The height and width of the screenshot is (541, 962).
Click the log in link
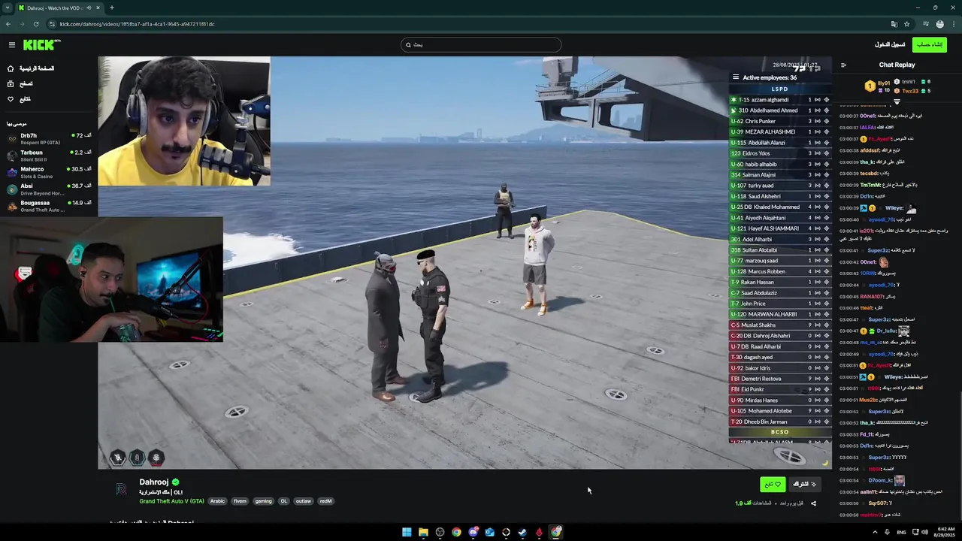click(889, 45)
